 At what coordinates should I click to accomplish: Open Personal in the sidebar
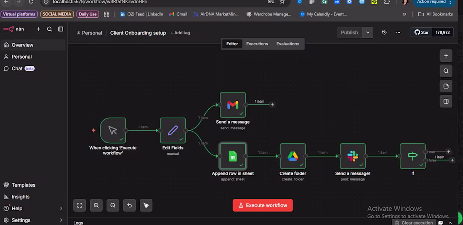(x=33, y=57)
